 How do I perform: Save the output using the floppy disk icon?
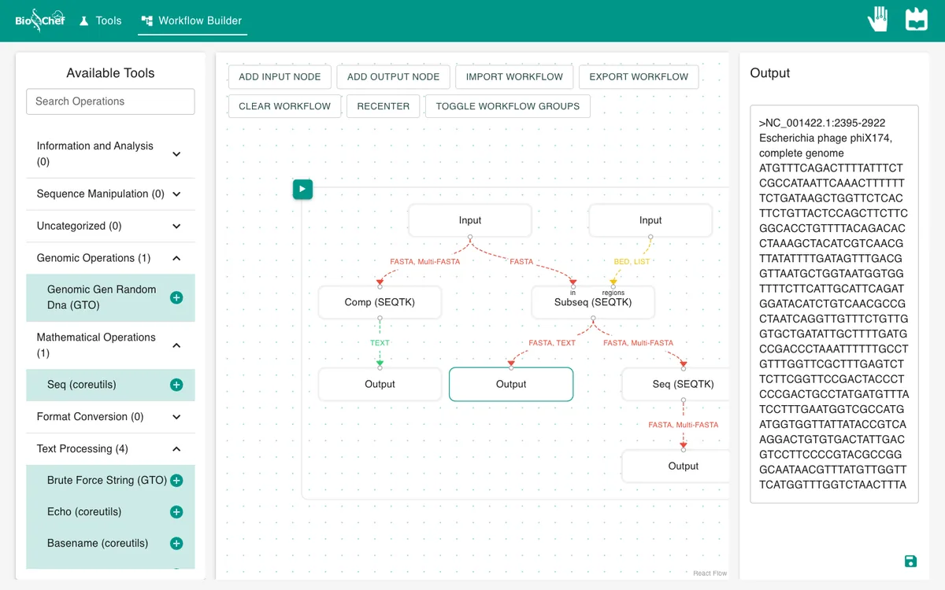pos(910,561)
